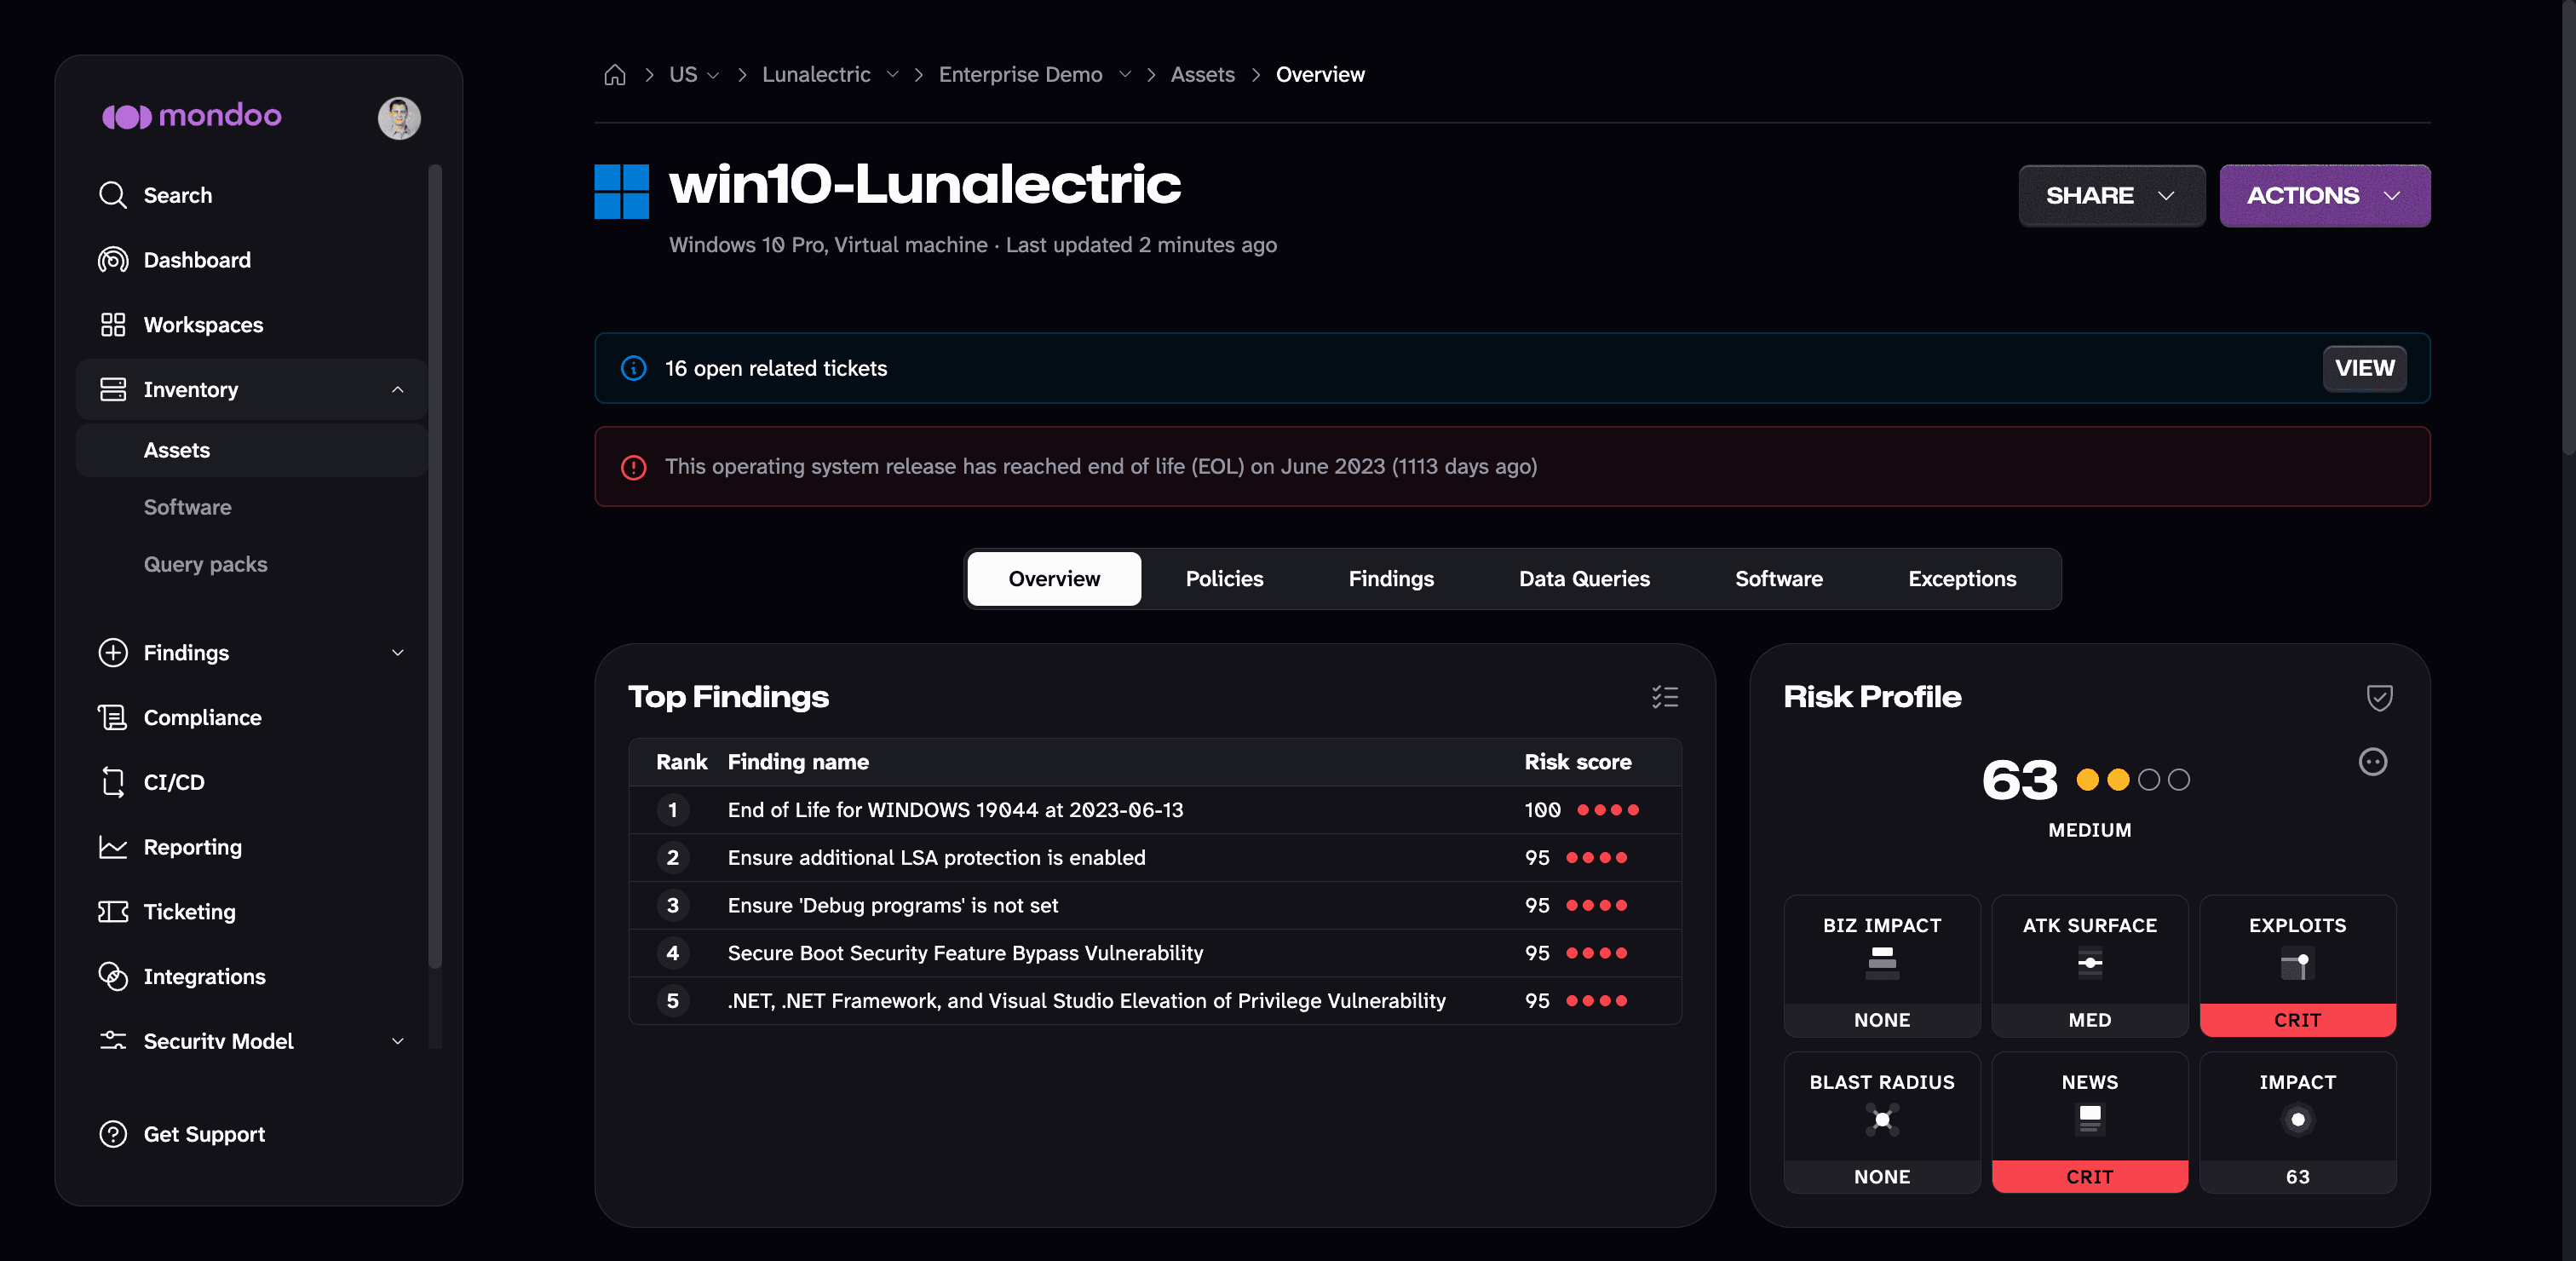The image size is (2576, 1261).
Task: Click VIEW for open related tickets
Action: (2364, 368)
